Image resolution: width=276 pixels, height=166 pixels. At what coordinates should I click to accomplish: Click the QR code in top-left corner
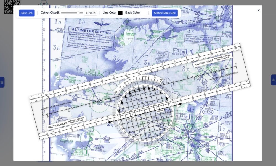[x=12, y=6]
